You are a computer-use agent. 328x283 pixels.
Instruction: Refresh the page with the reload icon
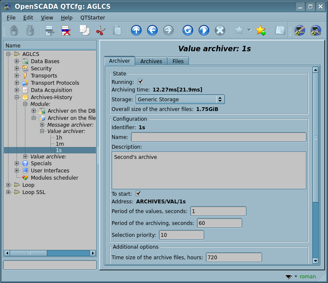188,30
